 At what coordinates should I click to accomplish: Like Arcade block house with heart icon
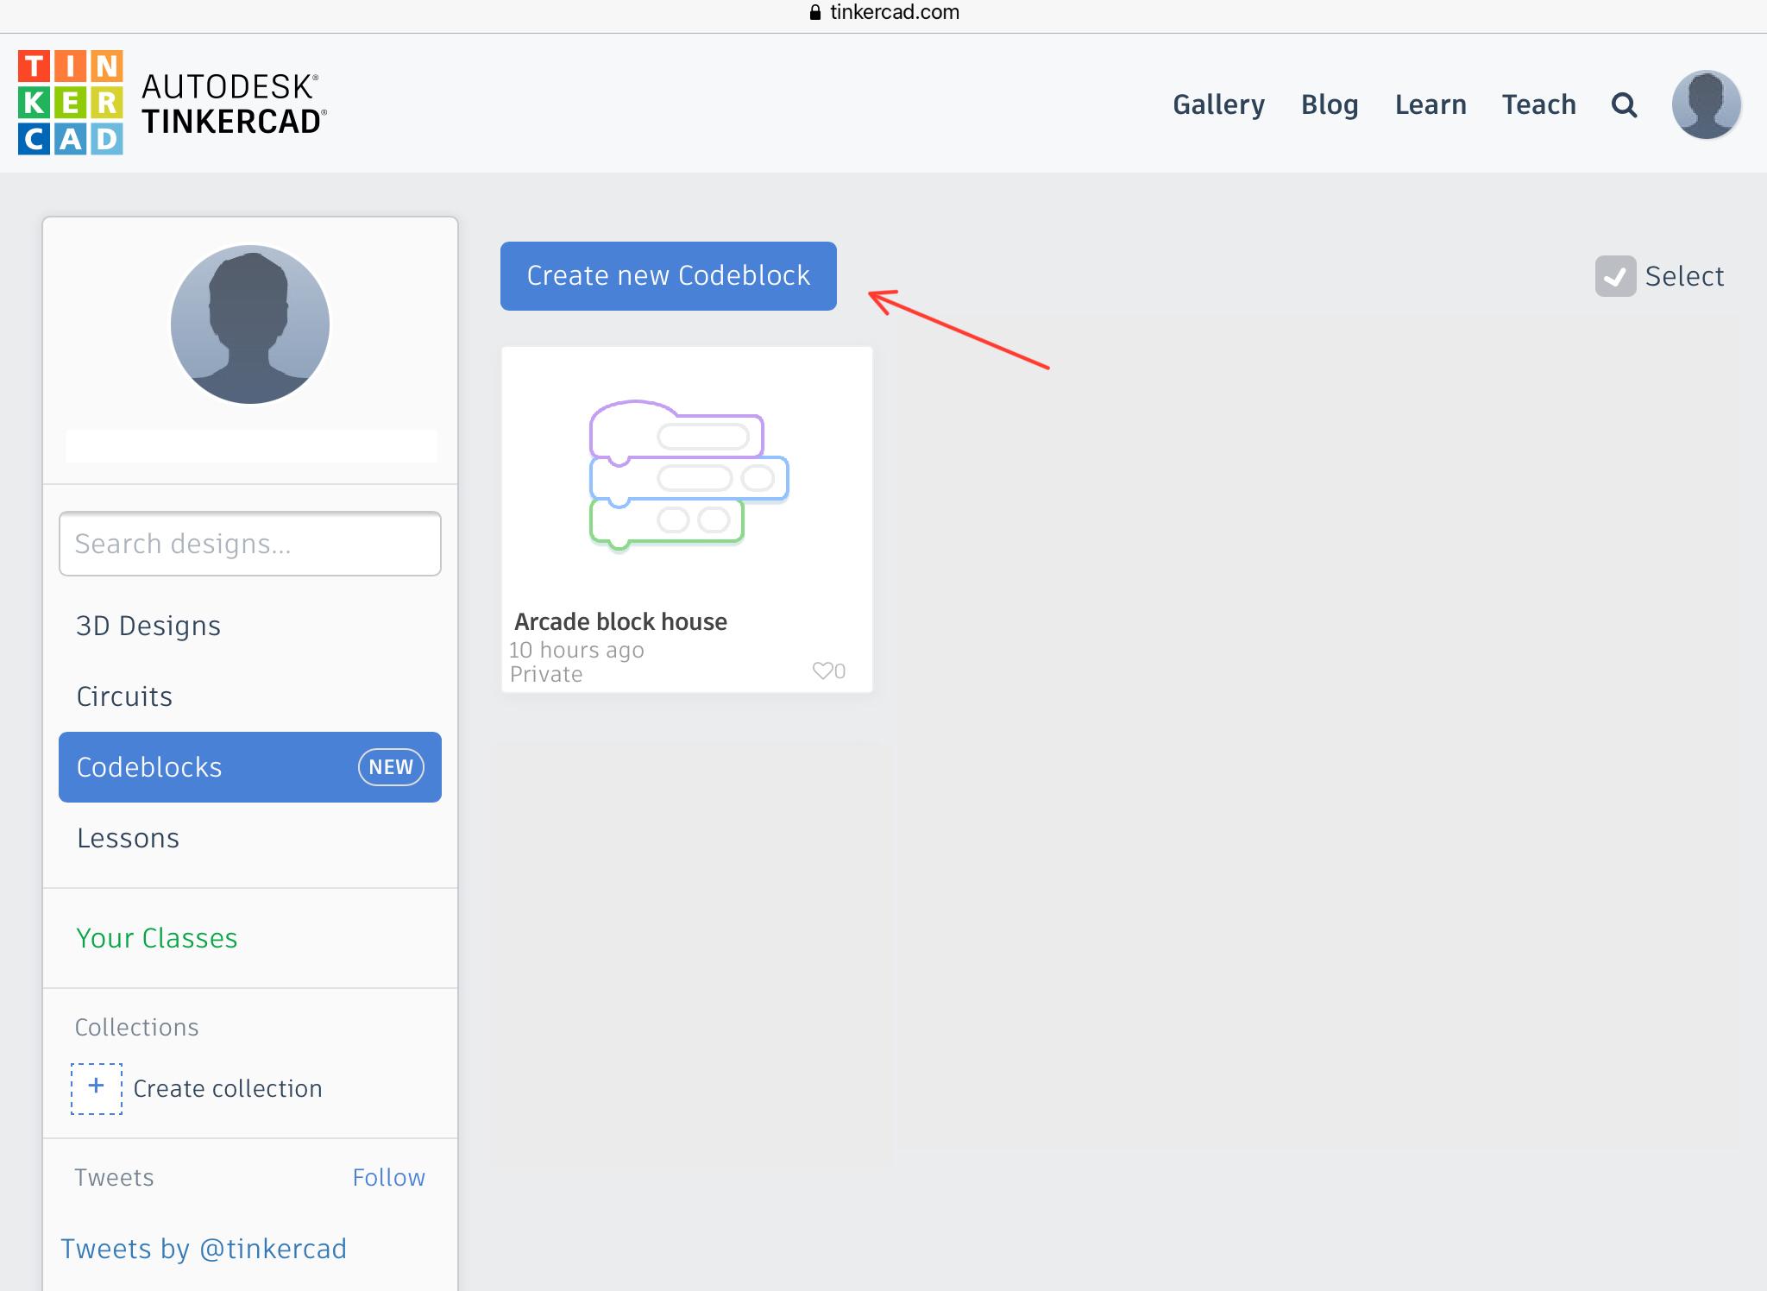pos(822,671)
